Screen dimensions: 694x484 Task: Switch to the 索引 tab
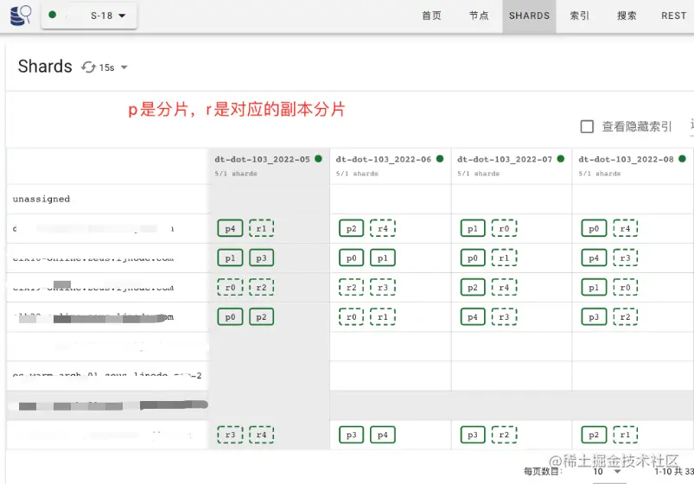pyautogui.click(x=579, y=16)
